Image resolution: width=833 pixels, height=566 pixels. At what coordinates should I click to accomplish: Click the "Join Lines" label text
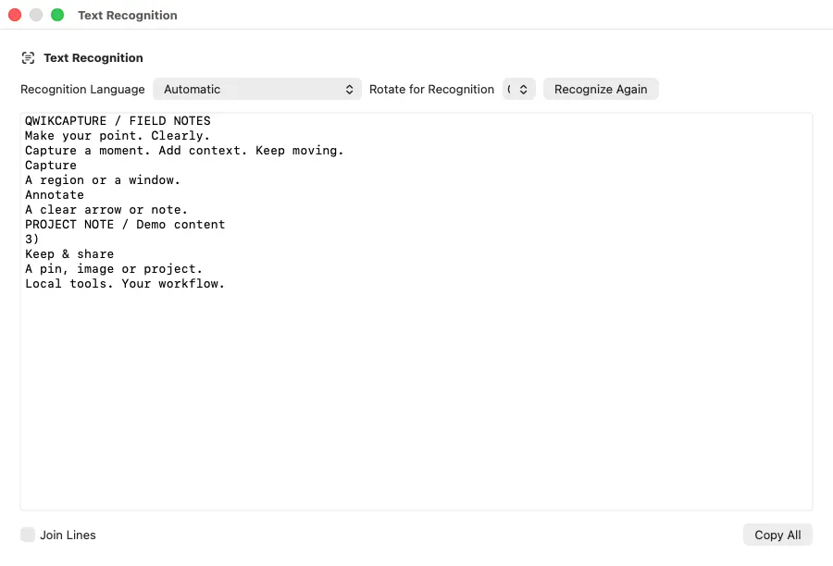[x=68, y=535]
